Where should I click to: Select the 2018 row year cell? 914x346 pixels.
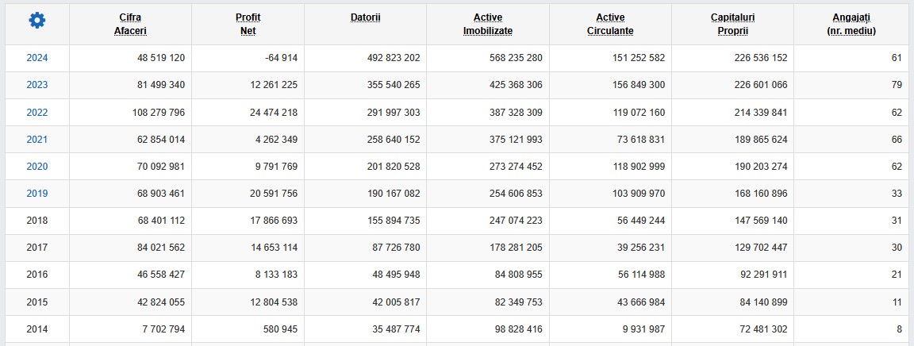point(36,221)
